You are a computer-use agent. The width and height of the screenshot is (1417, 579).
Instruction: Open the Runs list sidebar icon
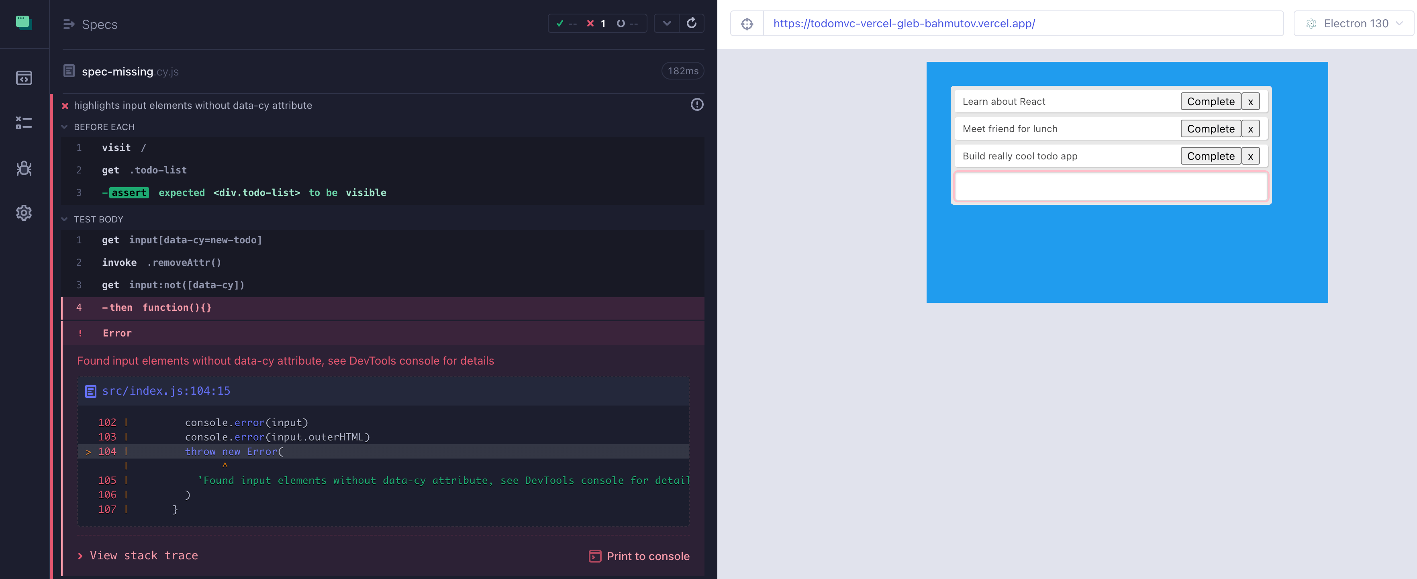point(24,122)
